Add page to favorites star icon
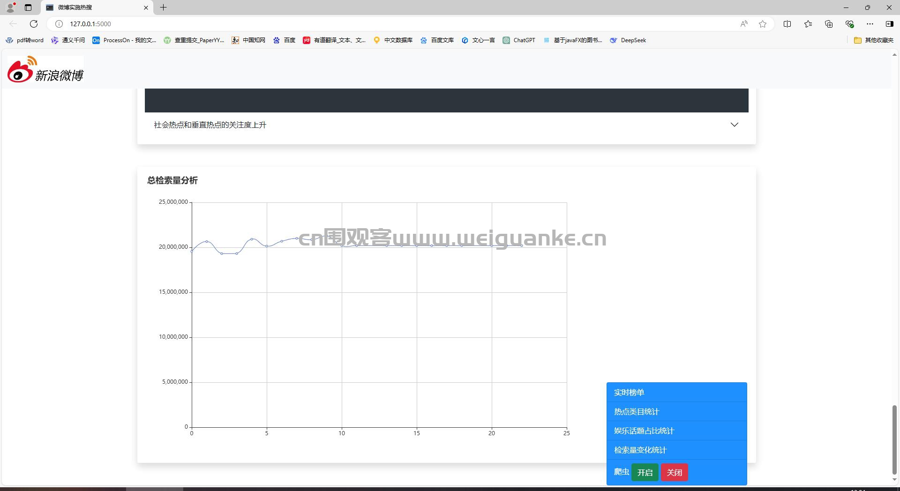900x491 pixels. pyautogui.click(x=763, y=24)
